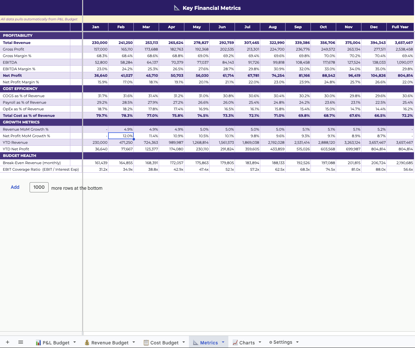The image size is (415, 348).
Task: Select Nov OpEx cell 14.7%
Action: click(x=349, y=109)
